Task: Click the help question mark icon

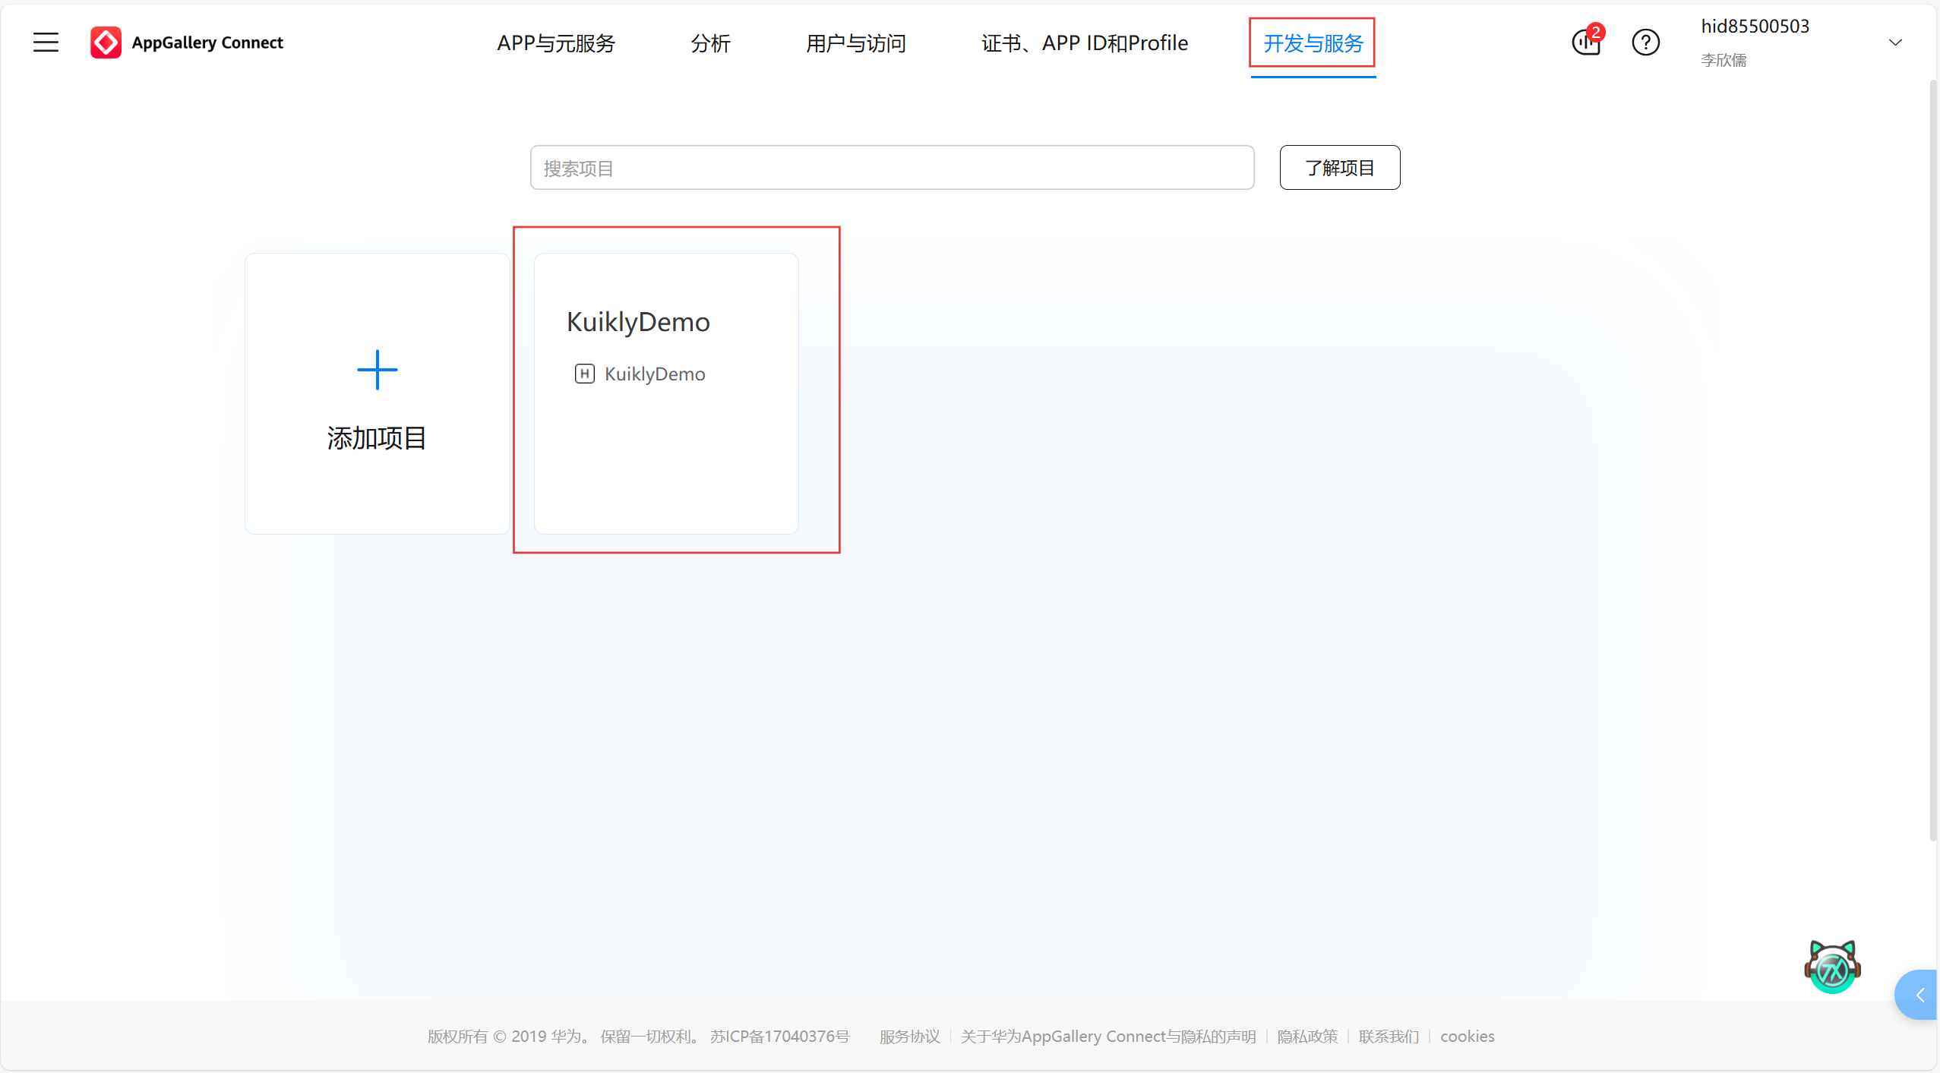Action: click(x=1645, y=43)
